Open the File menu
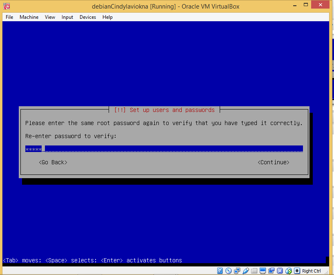Screen dimensions: 334x275 9,17
